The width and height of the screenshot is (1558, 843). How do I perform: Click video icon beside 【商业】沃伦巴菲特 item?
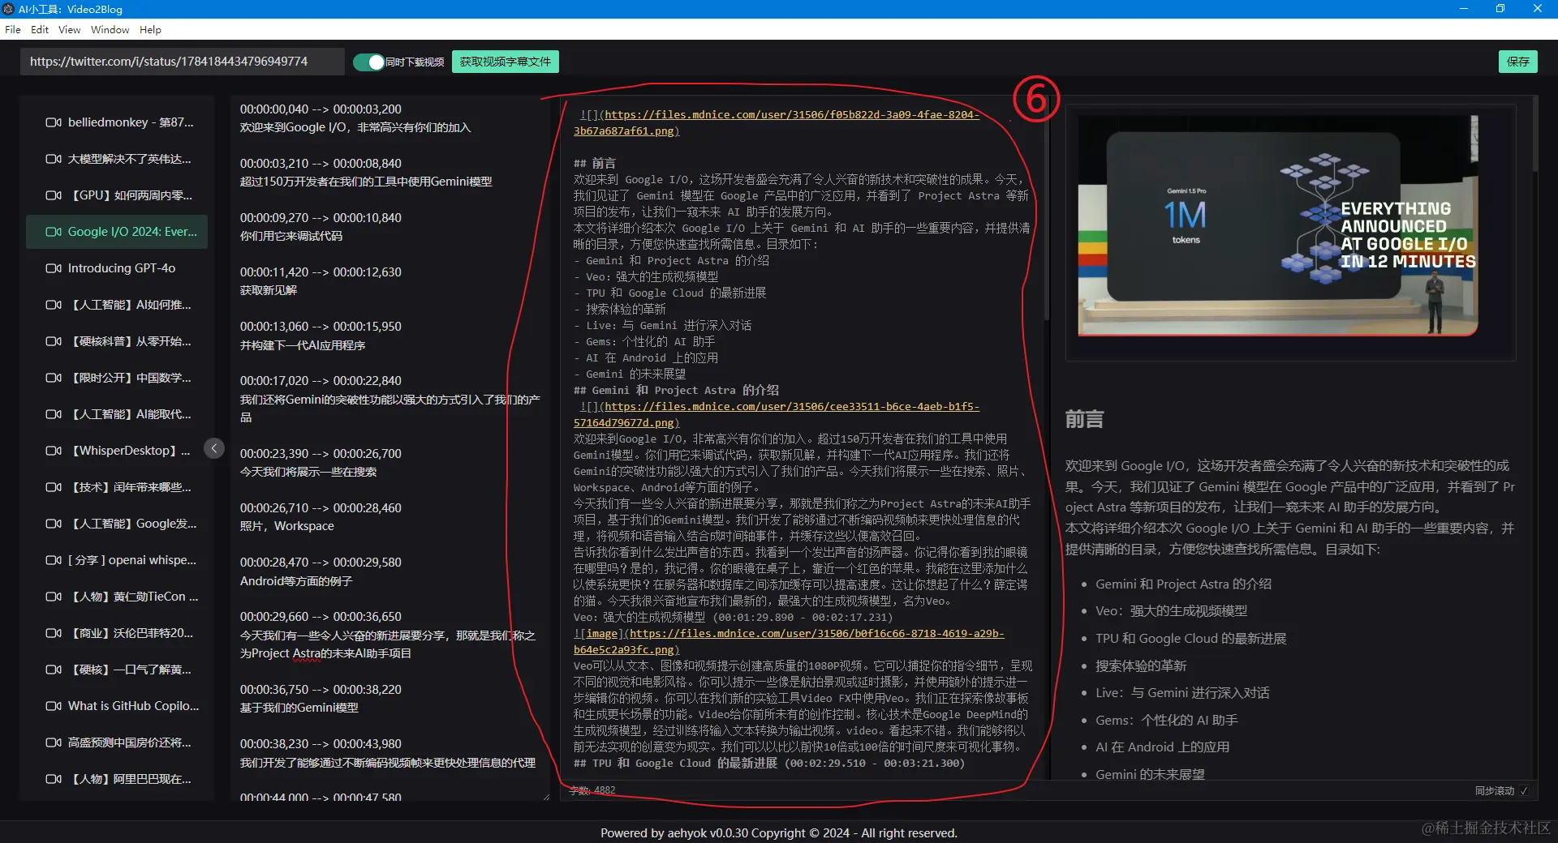tap(54, 633)
